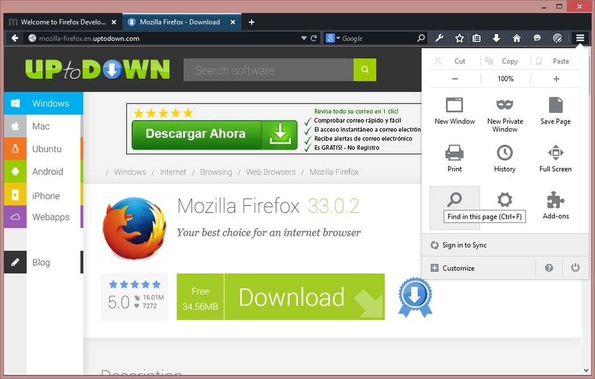Click the Search software input field

pos(268,70)
